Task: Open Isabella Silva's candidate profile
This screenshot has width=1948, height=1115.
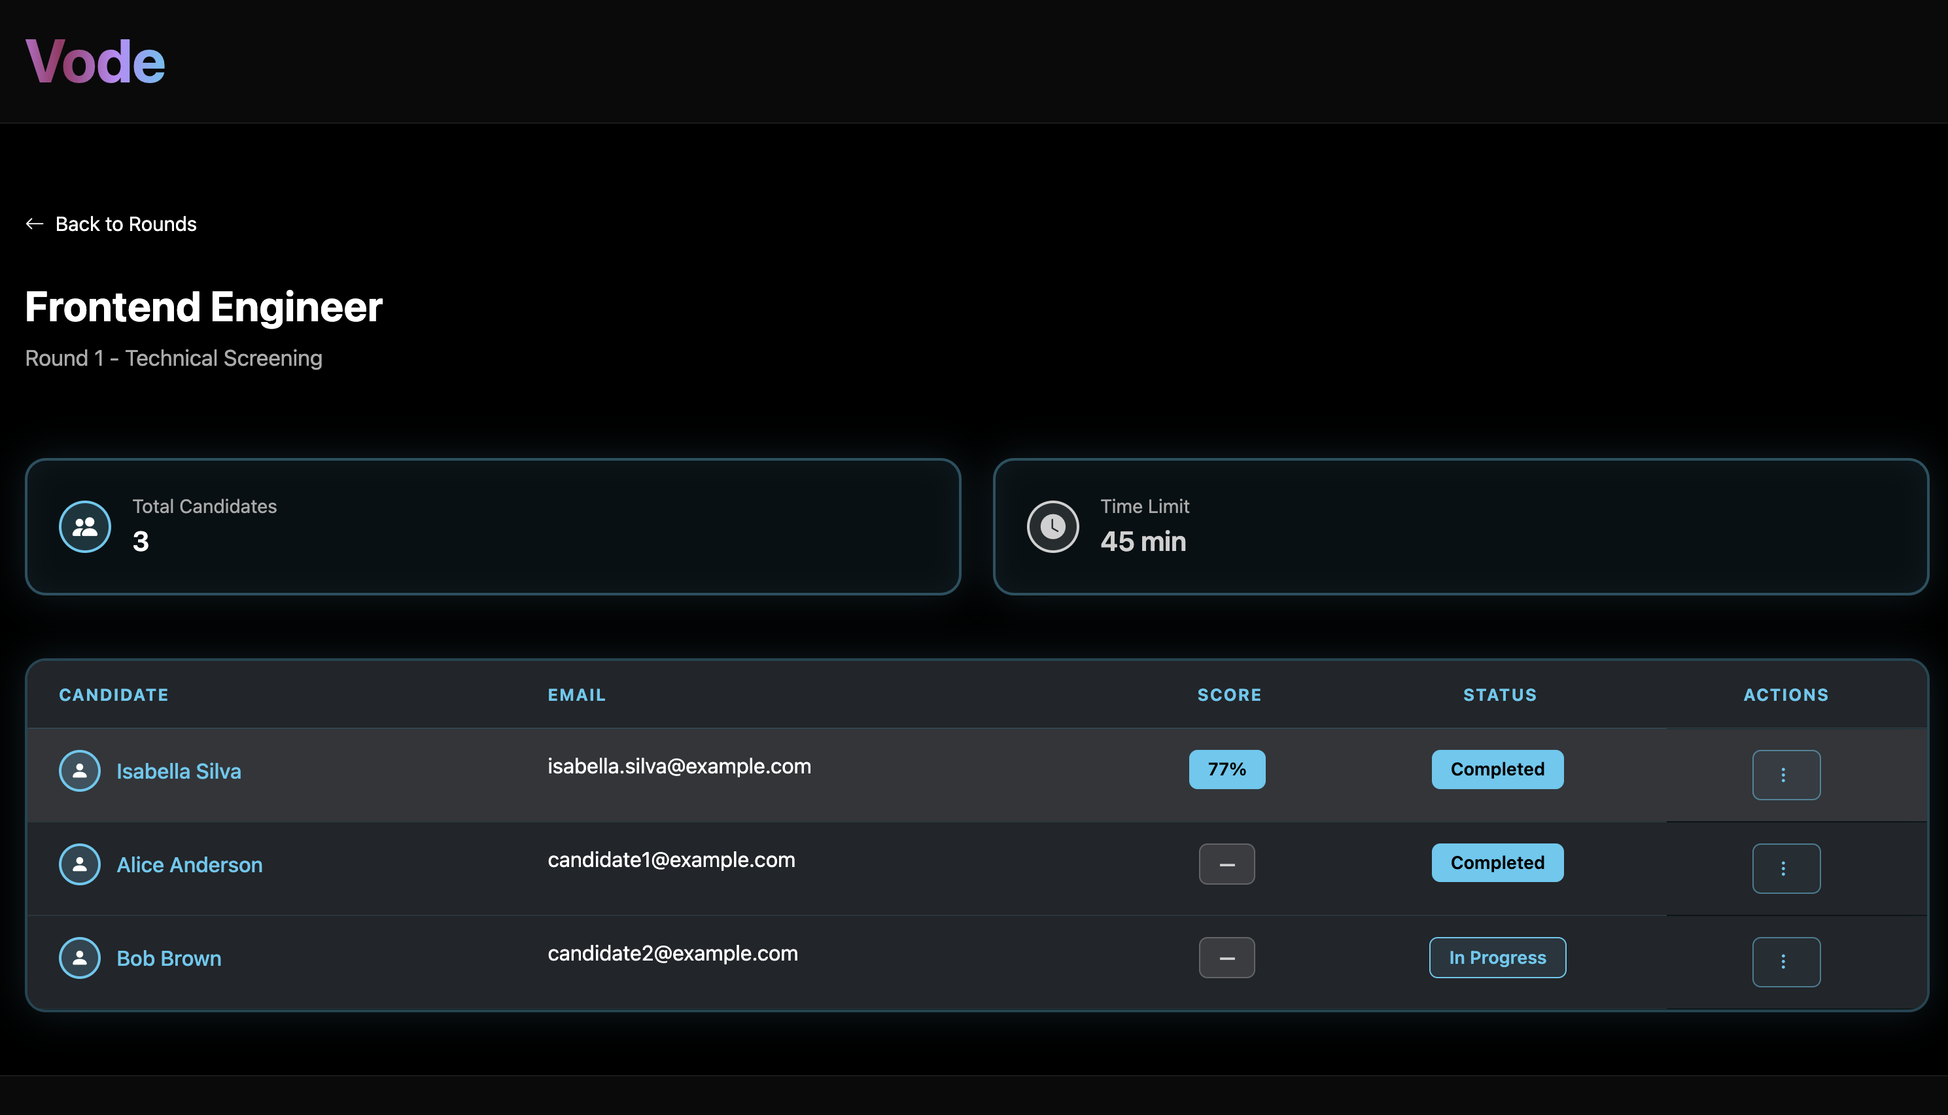Action: pos(179,771)
